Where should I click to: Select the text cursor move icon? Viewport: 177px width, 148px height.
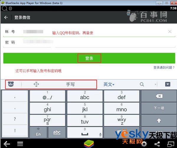tap(36, 84)
